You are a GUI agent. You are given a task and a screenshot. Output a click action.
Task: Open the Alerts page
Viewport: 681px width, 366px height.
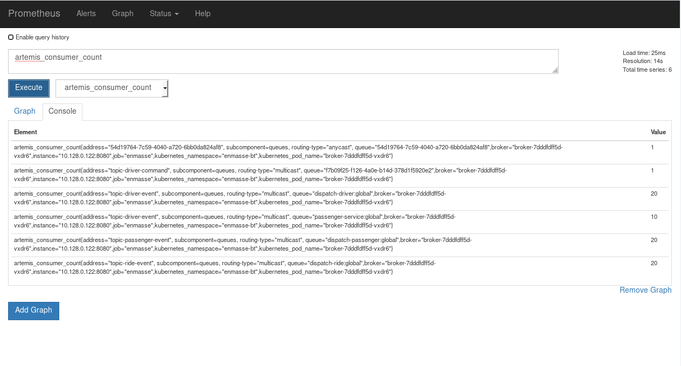(x=86, y=13)
